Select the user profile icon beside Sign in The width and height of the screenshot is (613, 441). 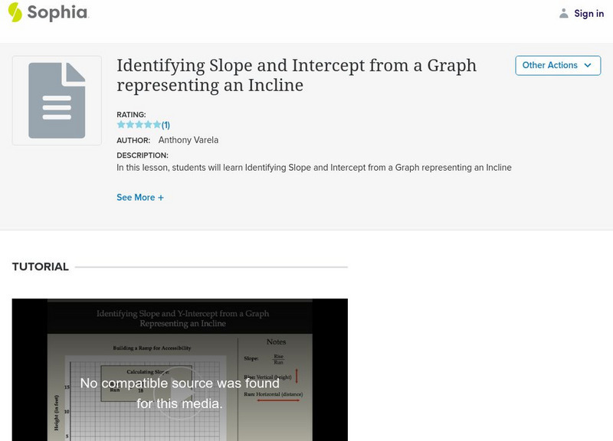562,13
